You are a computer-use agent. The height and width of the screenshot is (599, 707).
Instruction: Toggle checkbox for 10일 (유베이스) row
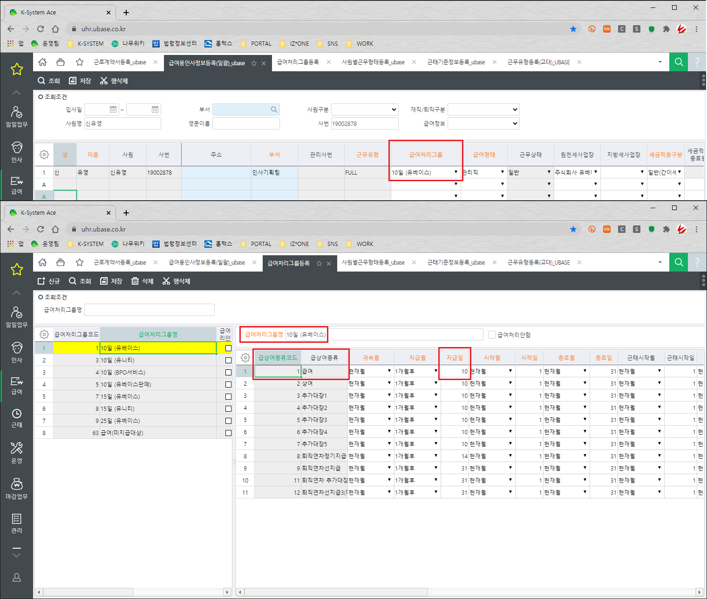tap(228, 348)
